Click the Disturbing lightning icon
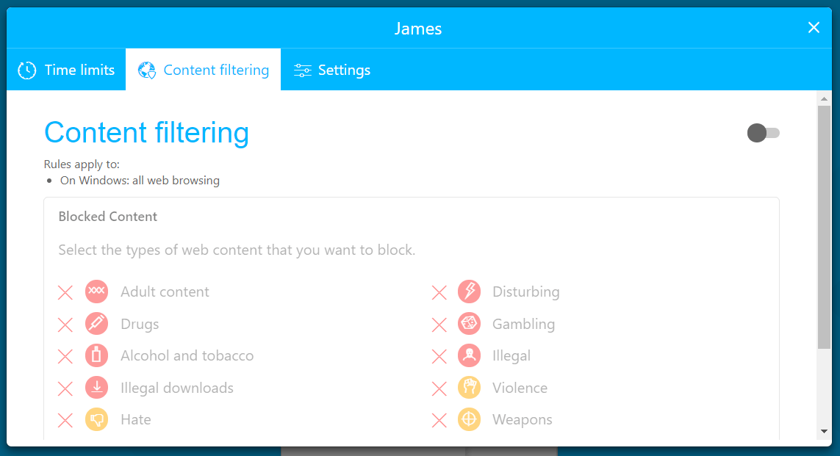 [x=469, y=292]
